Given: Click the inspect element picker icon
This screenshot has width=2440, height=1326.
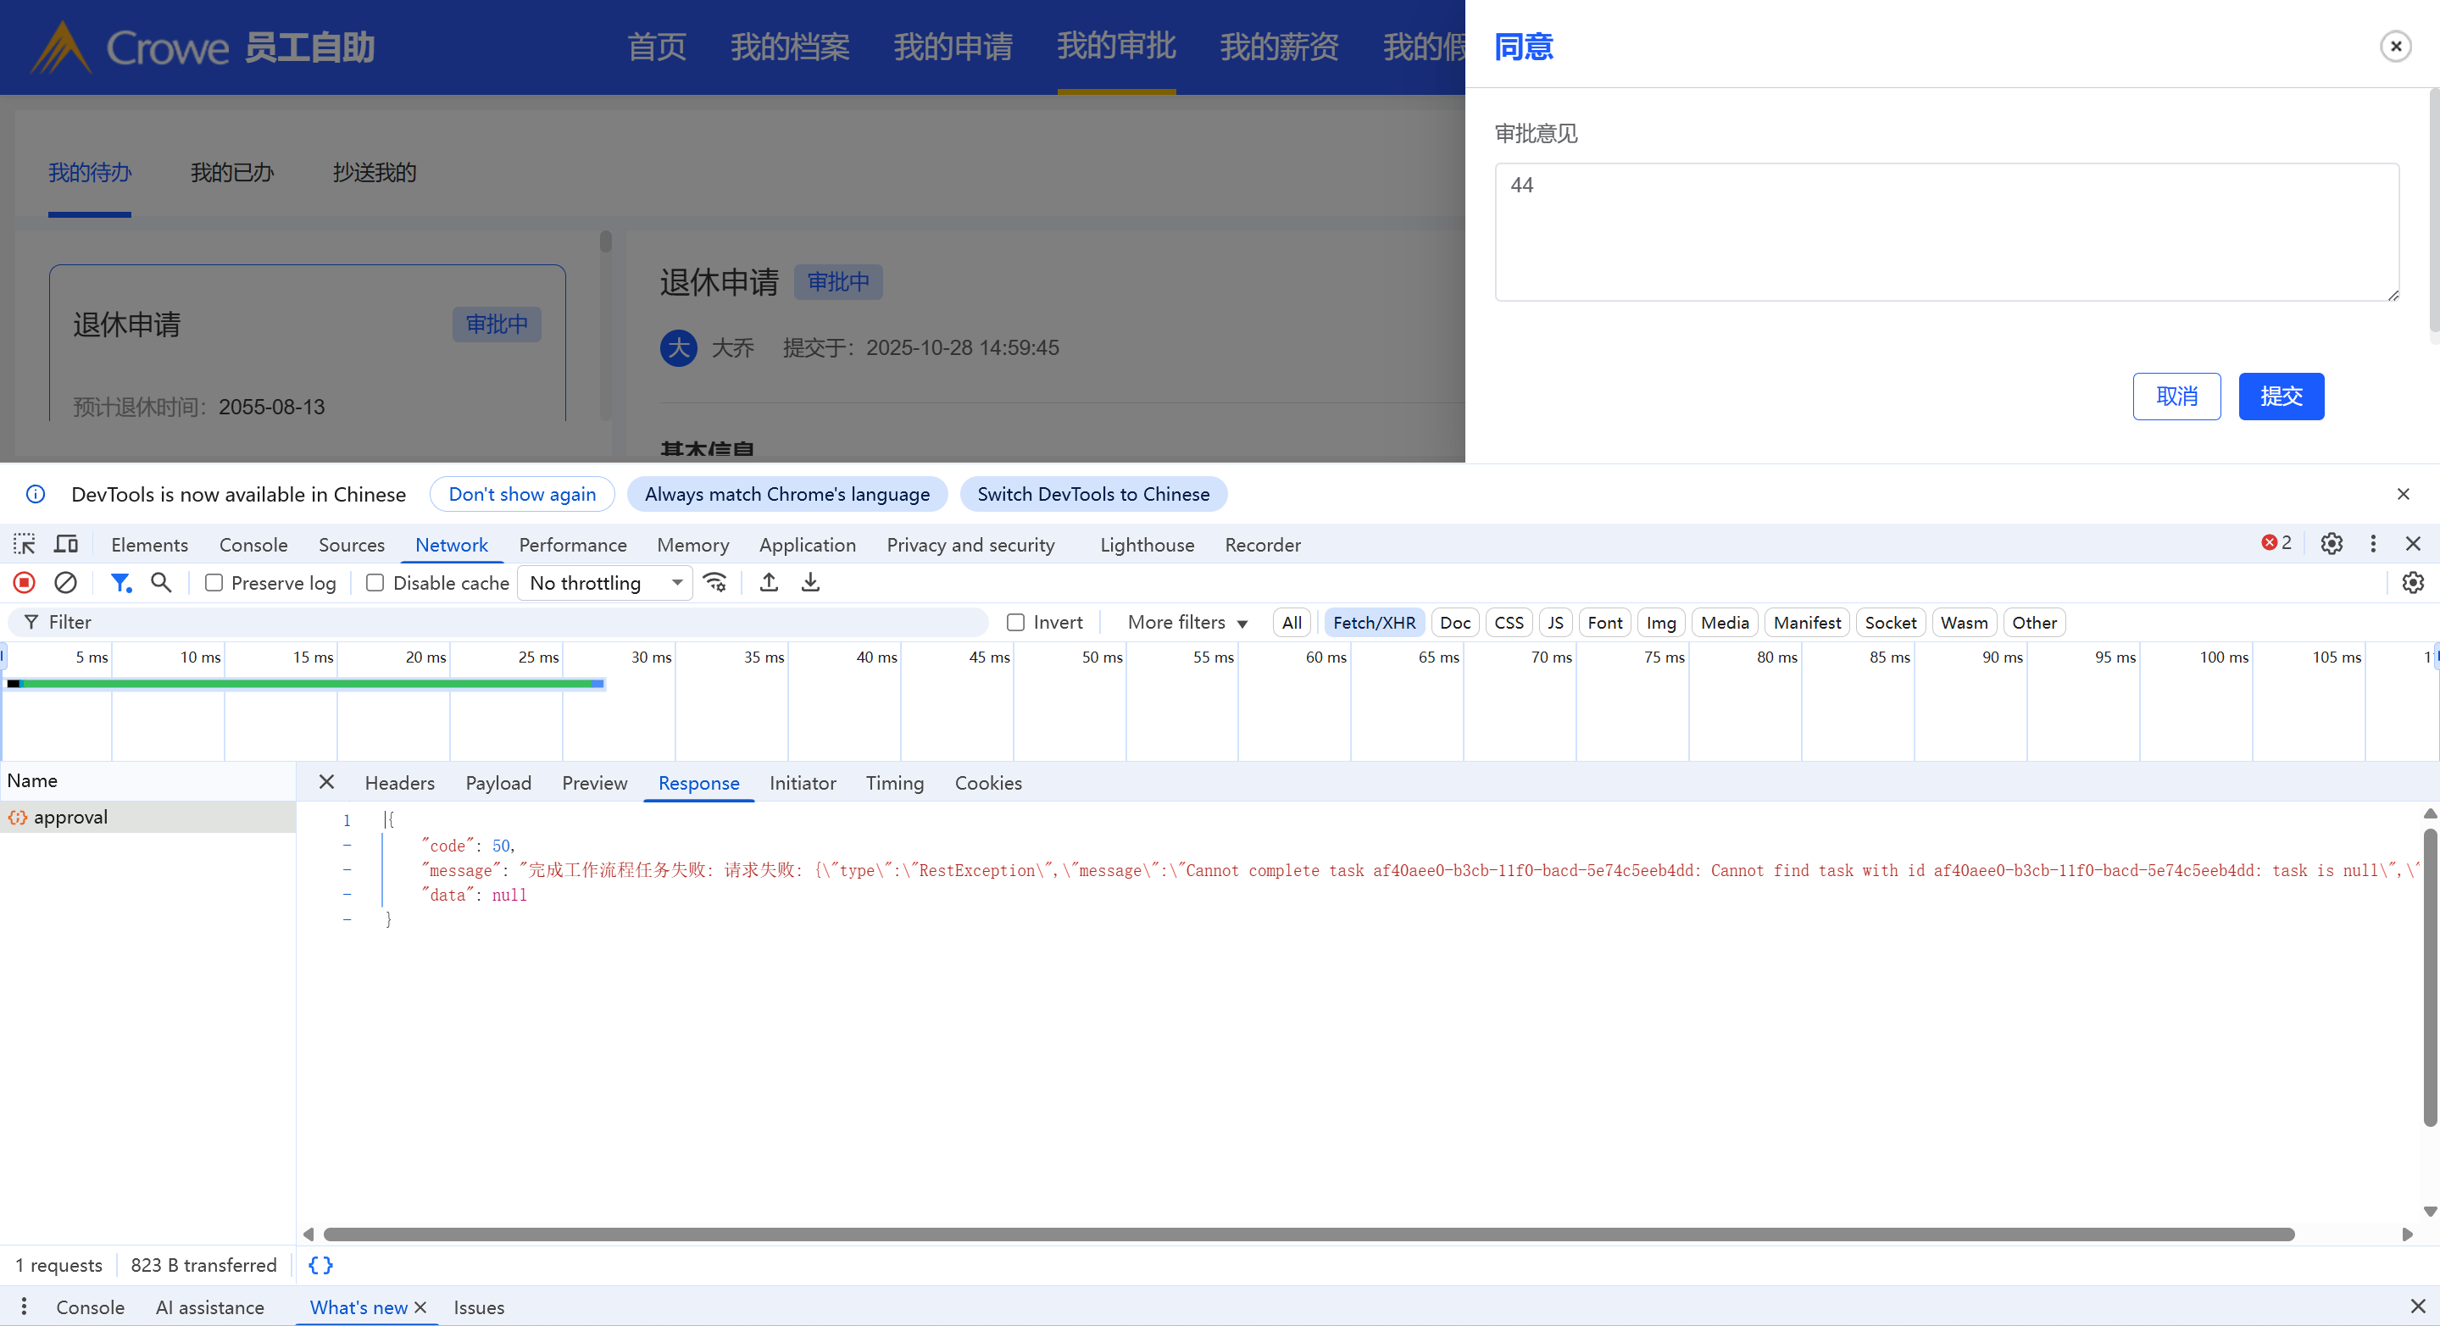Looking at the screenshot, I should 24,544.
